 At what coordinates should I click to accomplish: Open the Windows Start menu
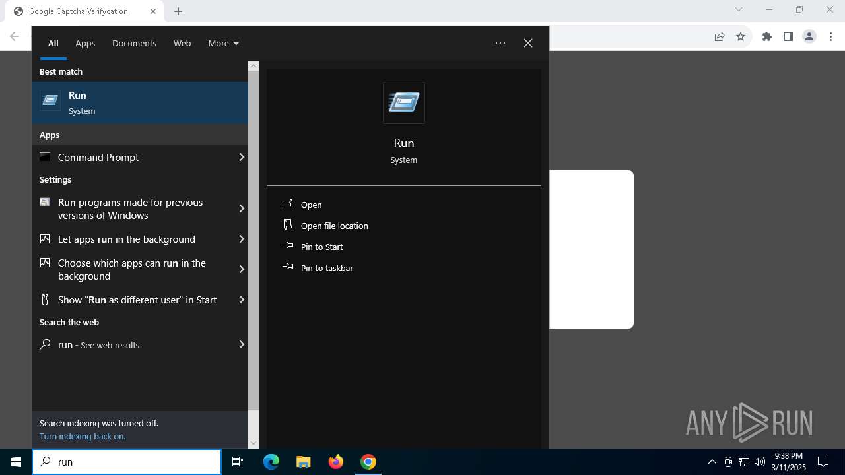coord(16,462)
